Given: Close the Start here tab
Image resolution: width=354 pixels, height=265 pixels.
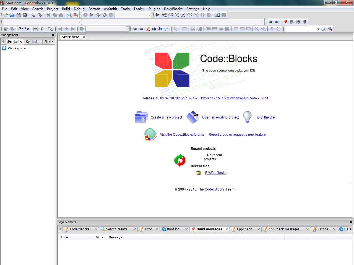Looking at the screenshot, I should 84,37.
